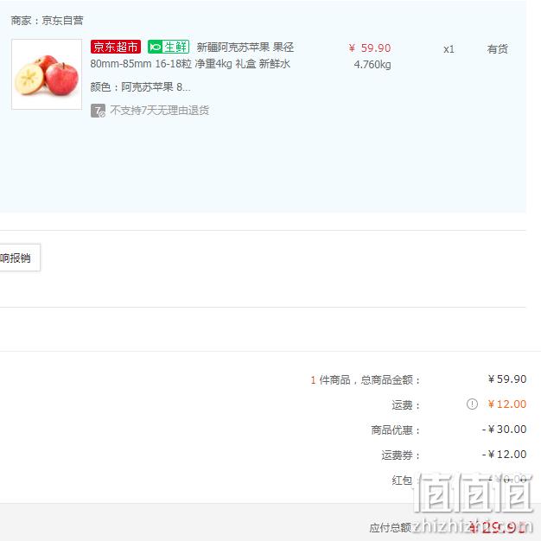Click the 商家：京东自营 merchant label
The height and width of the screenshot is (541, 541).
coord(47,21)
